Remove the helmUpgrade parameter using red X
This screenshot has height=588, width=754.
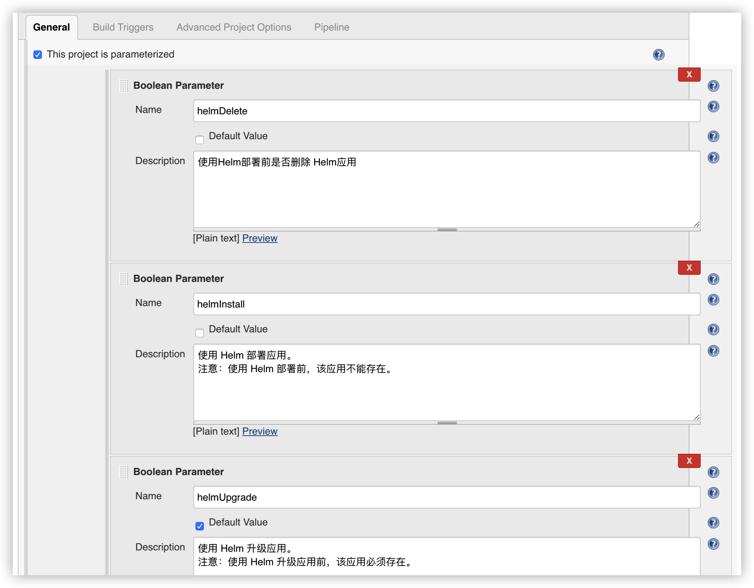coord(689,461)
